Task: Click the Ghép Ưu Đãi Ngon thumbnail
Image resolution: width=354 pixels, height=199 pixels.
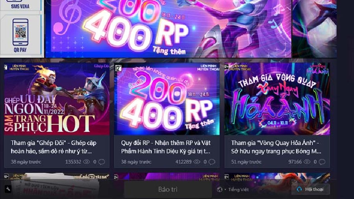Action: [57, 99]
